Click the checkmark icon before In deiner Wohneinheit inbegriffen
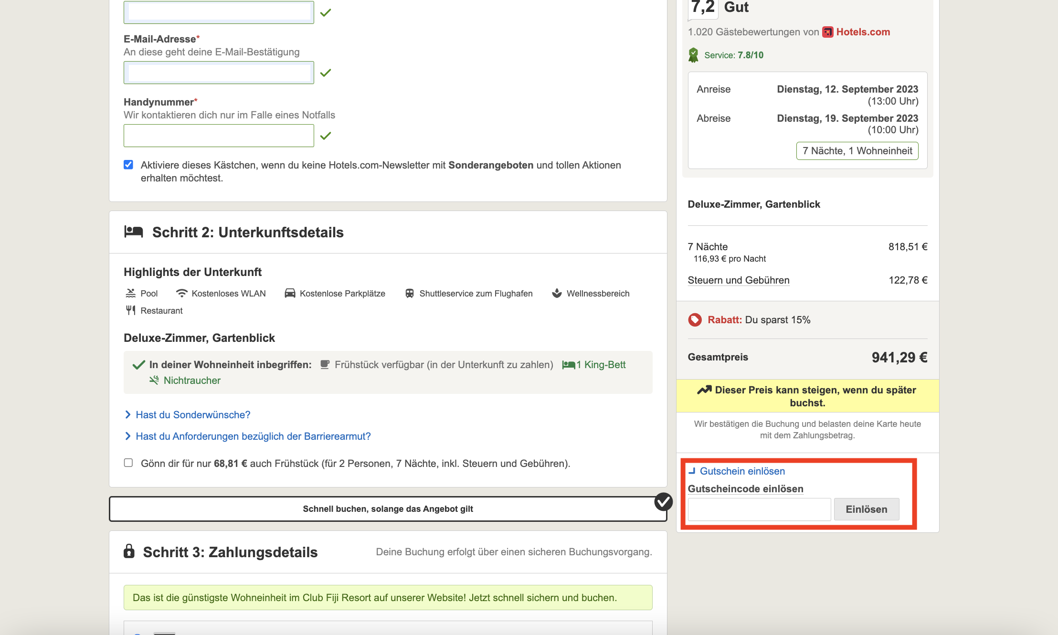This screenshot has width=1058, height=635. [138, 365]
